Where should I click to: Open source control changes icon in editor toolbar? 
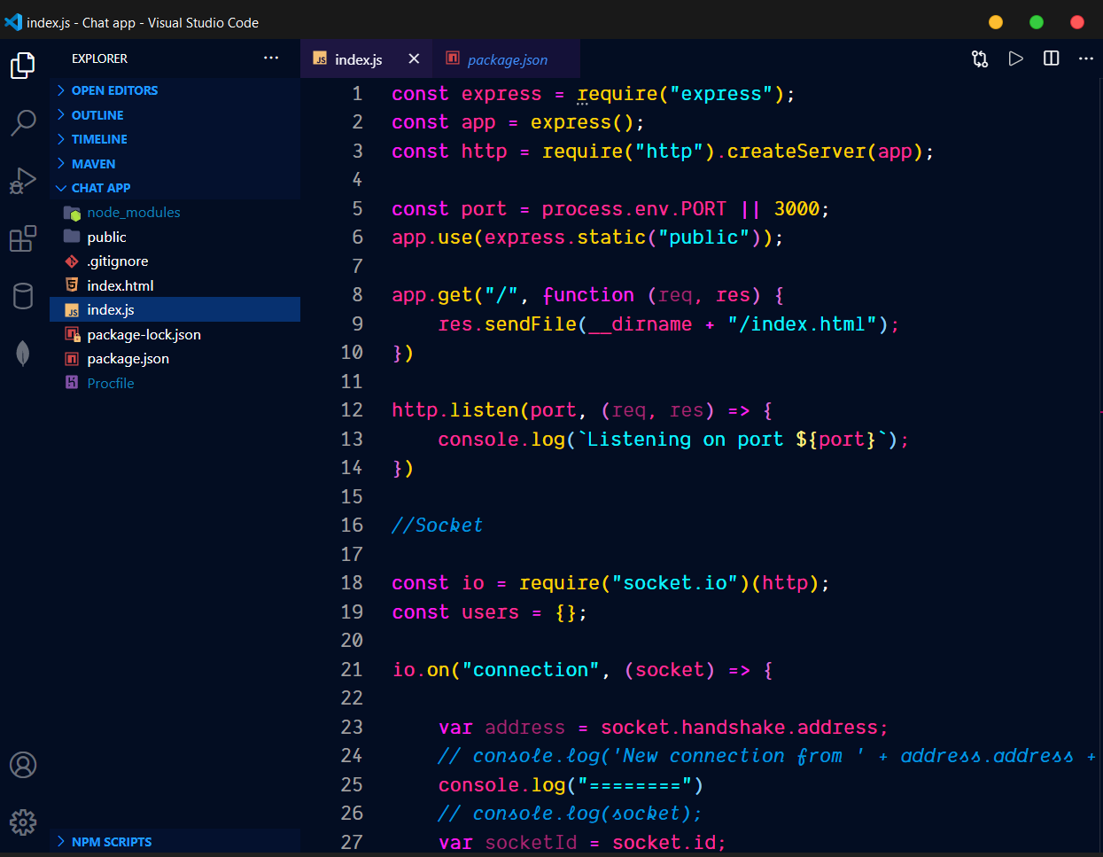980,58
